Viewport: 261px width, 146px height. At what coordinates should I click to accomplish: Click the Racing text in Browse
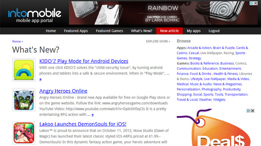(x=229, y=53)
